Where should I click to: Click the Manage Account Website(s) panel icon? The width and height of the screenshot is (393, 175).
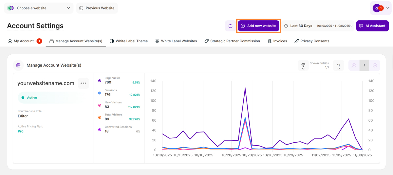[x=18, y=65]
